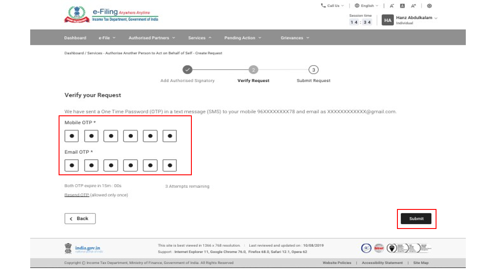Click the Back button

(x=80, y=218)
